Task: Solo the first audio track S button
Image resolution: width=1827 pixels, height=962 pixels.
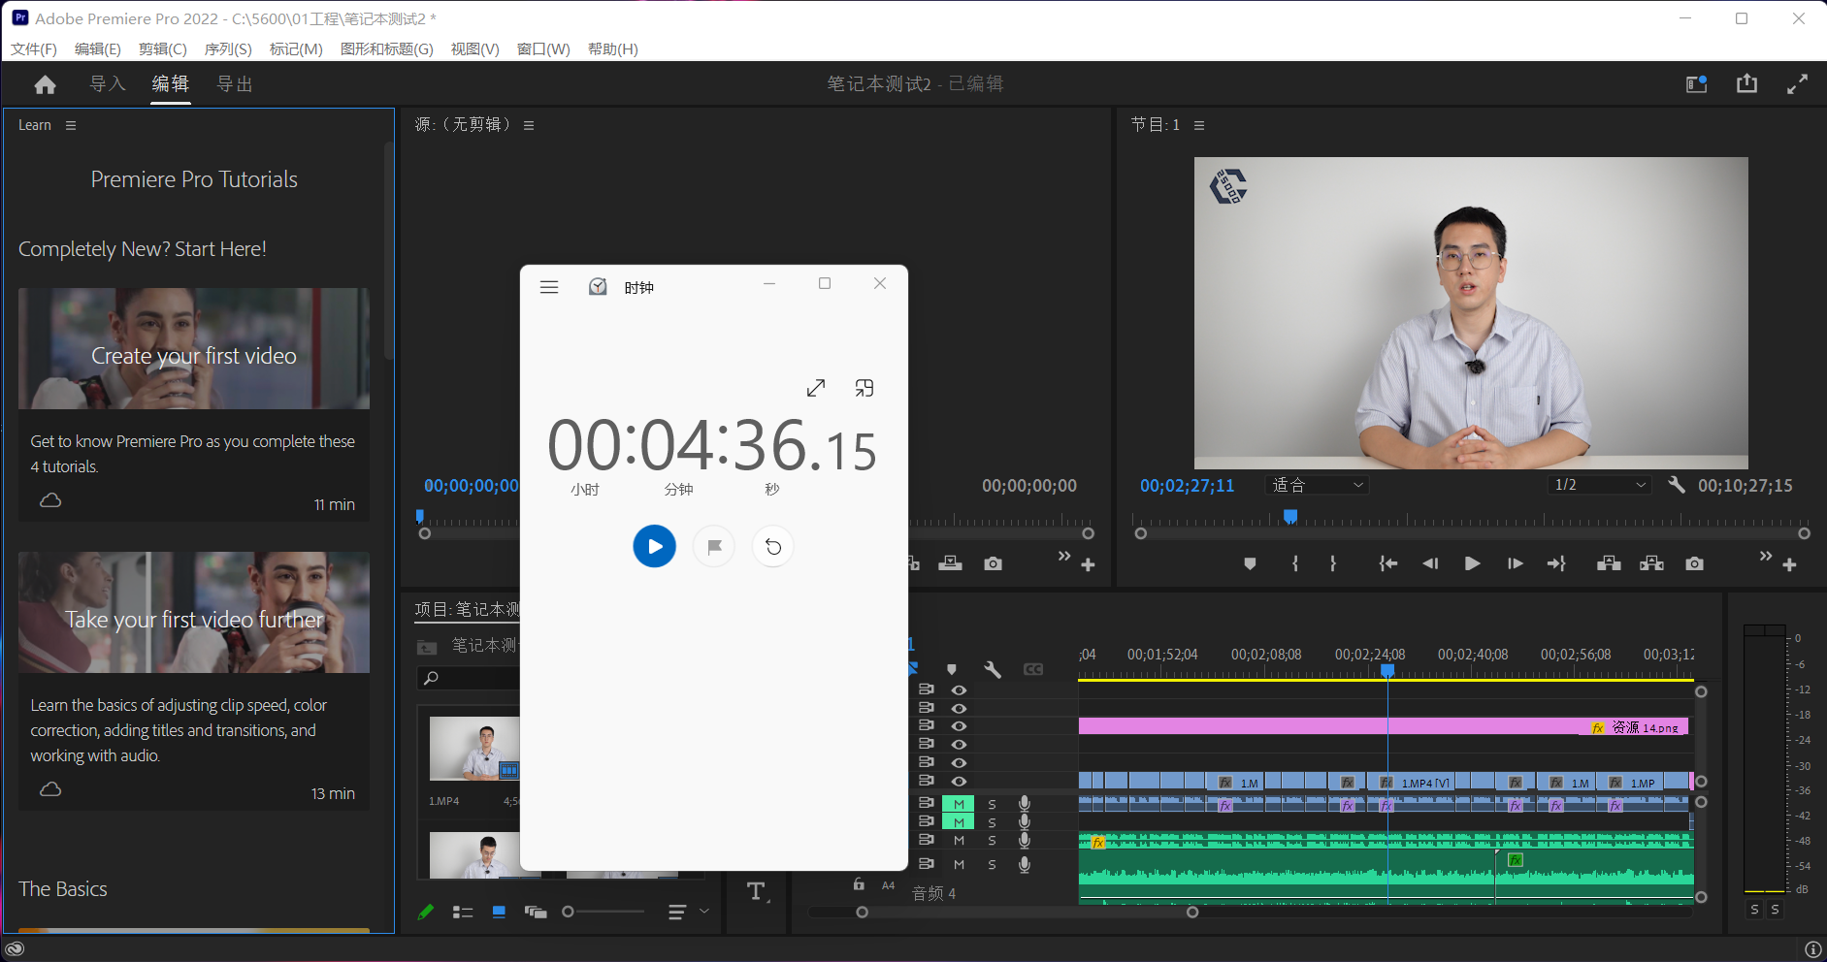Action: [x=992, y=804]
